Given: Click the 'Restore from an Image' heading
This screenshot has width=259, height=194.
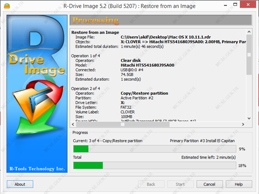Looking at the screenshot, I should click(95, 32).
